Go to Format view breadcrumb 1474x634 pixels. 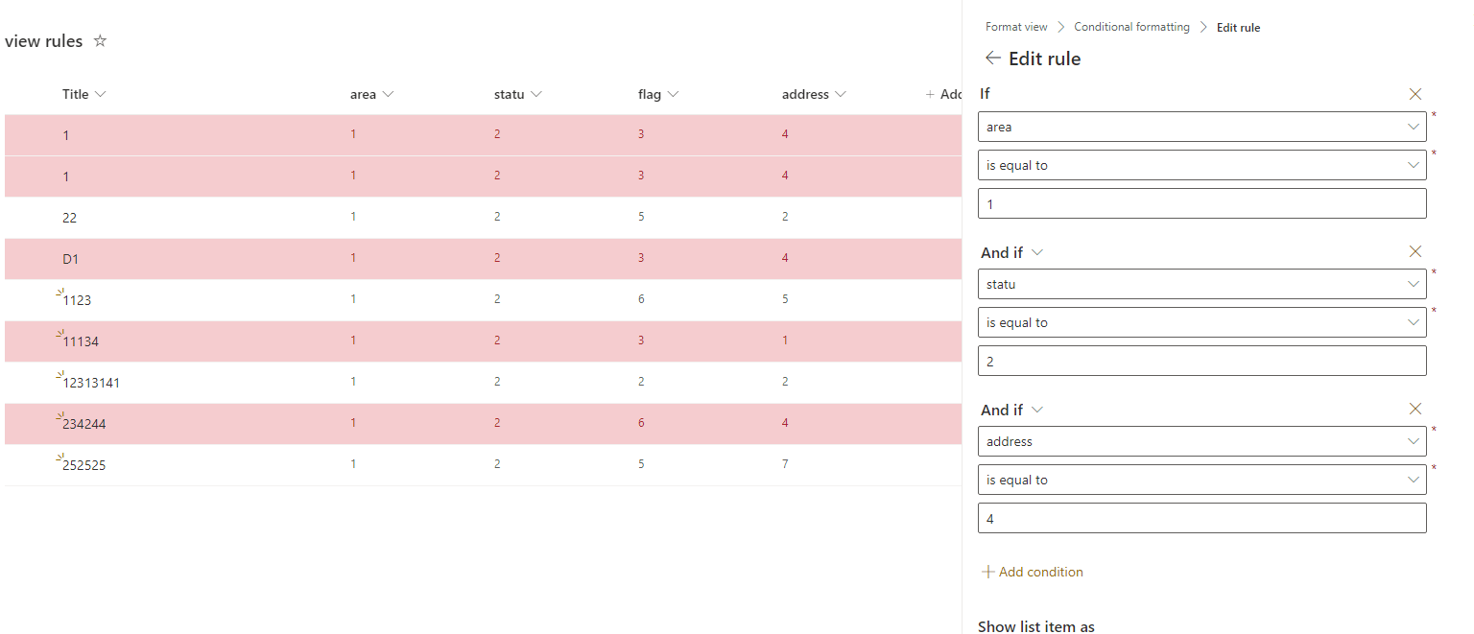1016,27
